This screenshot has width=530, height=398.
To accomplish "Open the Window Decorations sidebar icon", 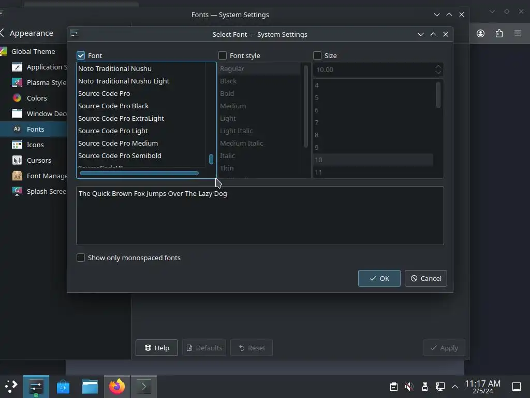I will pos(17,113).
